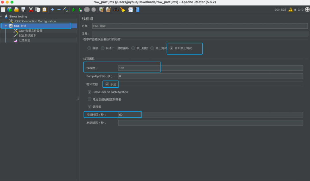
Task: Select the CSV 数据文件设置 node
Action: click(30, 31)
